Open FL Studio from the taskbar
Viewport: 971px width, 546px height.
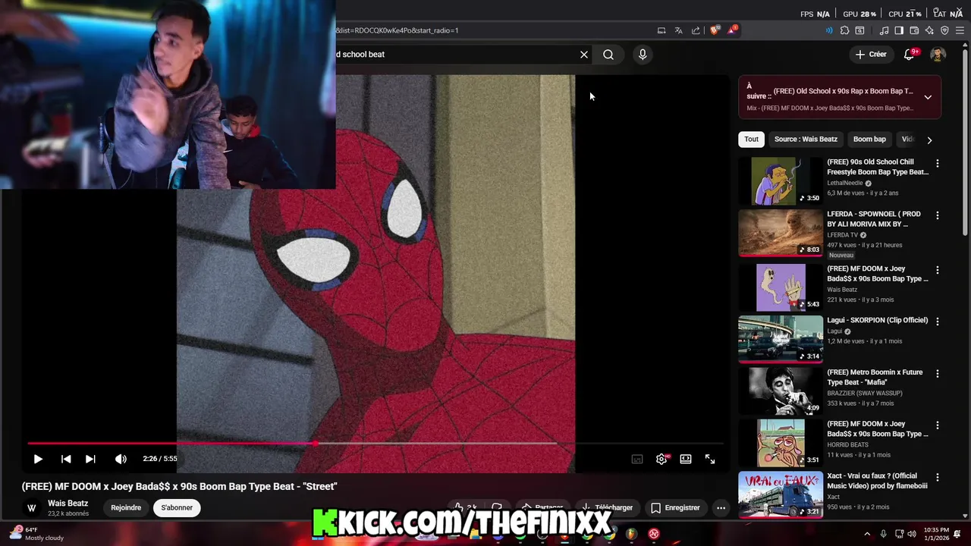(x=631, y=534)
